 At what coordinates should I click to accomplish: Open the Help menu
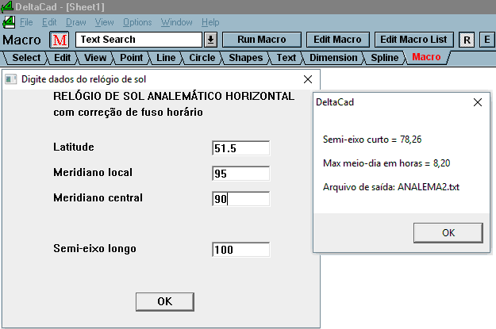pyautogui.click(x=210, y=22)
